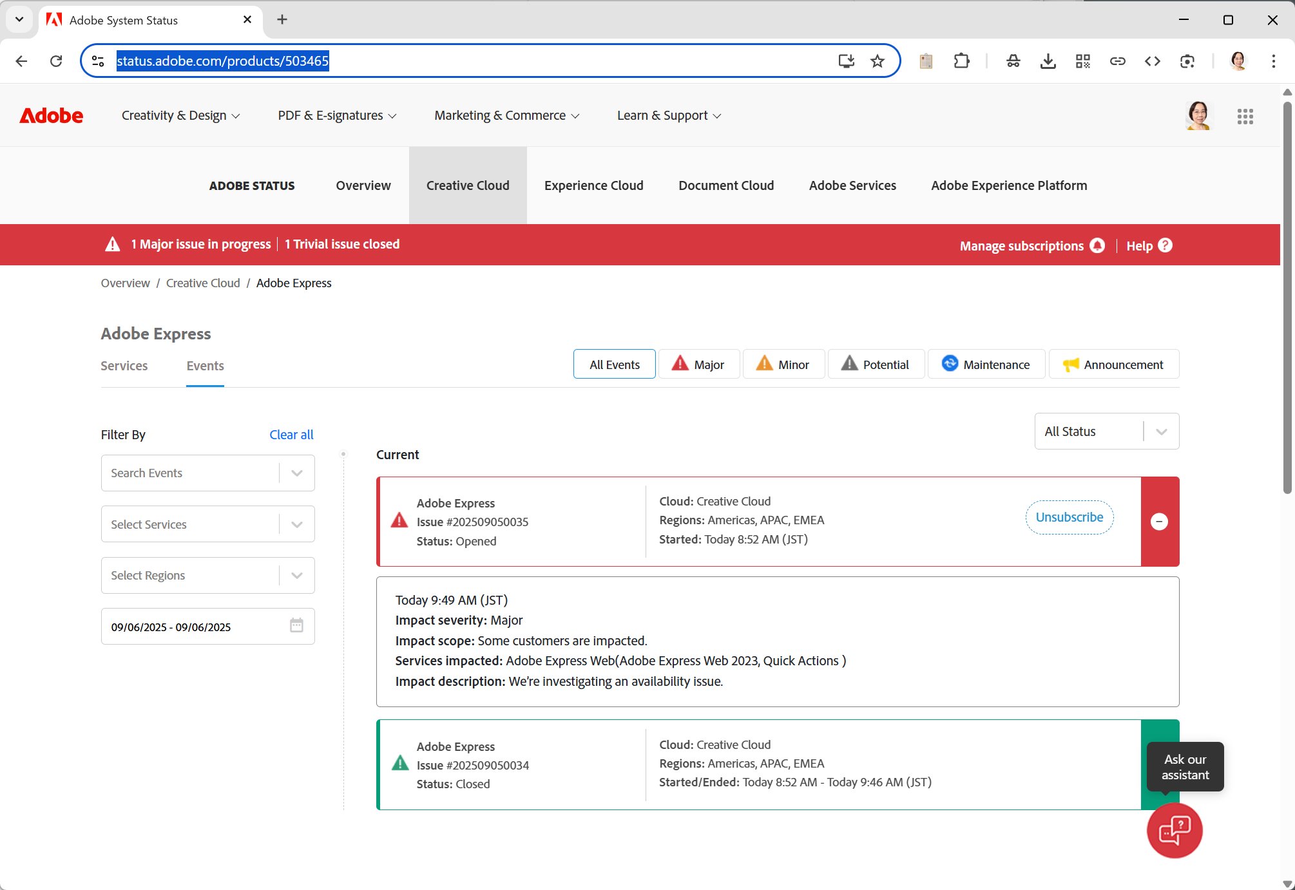Screen dimensions: 1295x890
Task: Switch to the Overview tab
Action: click(363, 185)
